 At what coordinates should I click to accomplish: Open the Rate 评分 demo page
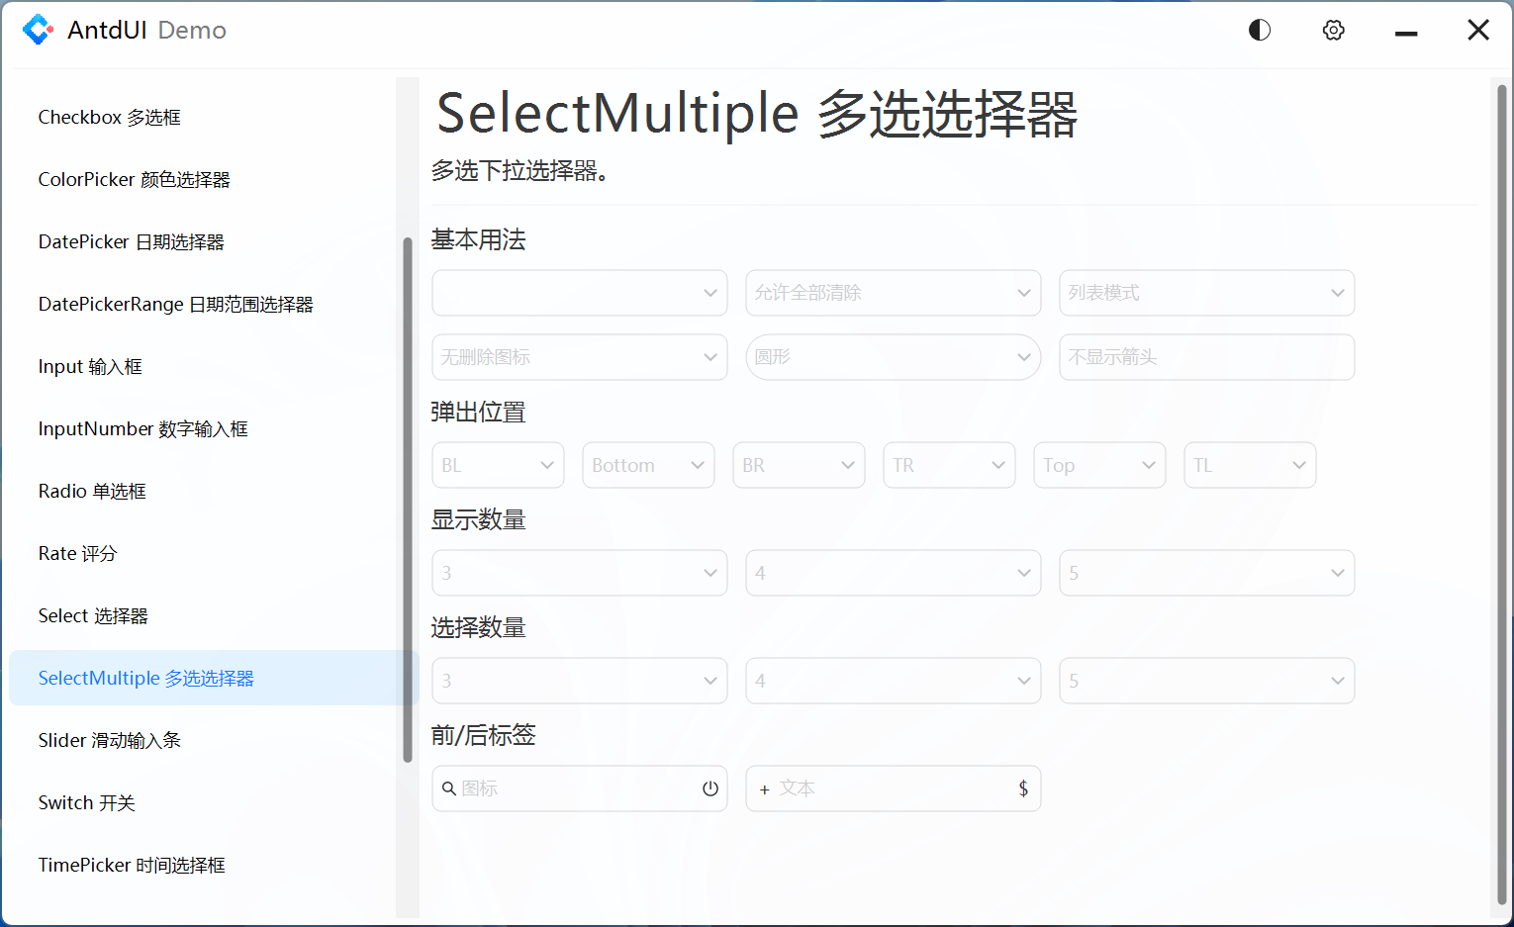tap(77, 553)
